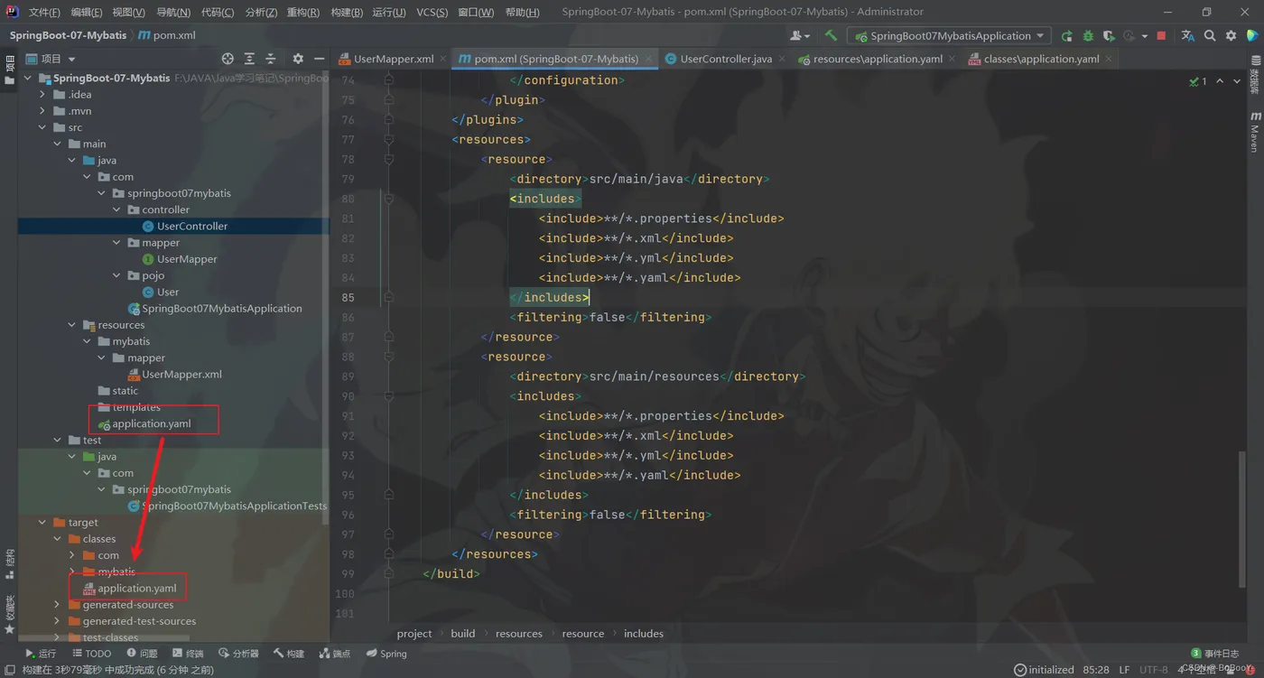Stop the running application with red square

coord(1162,36)
